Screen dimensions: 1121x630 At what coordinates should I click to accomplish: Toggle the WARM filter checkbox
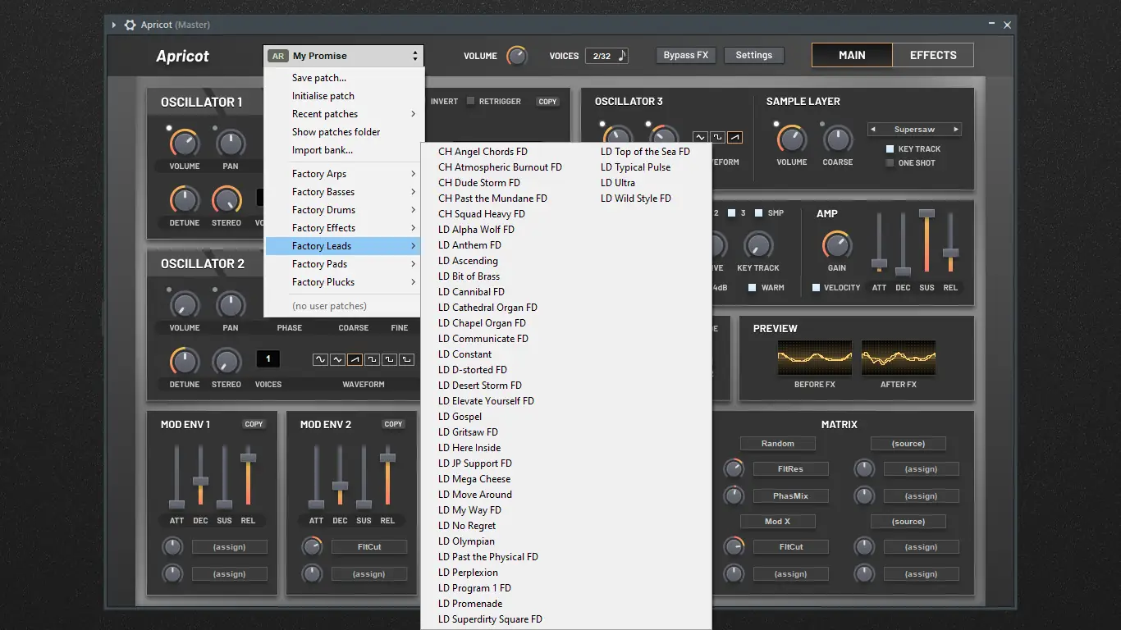tap(752, 288)
